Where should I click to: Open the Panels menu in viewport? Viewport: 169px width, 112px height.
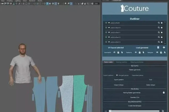[x=40, y=1]
